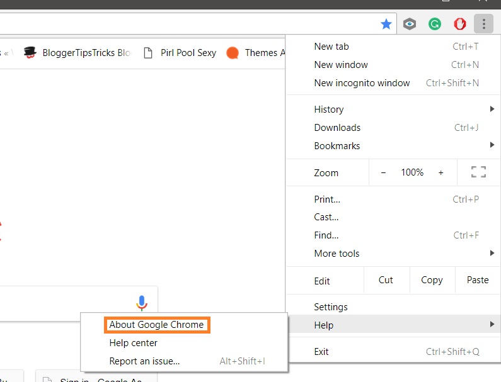The height and width of the screenshot is (382, 501).
Task: Select Find... menu item
Action: tap(393, 235)
